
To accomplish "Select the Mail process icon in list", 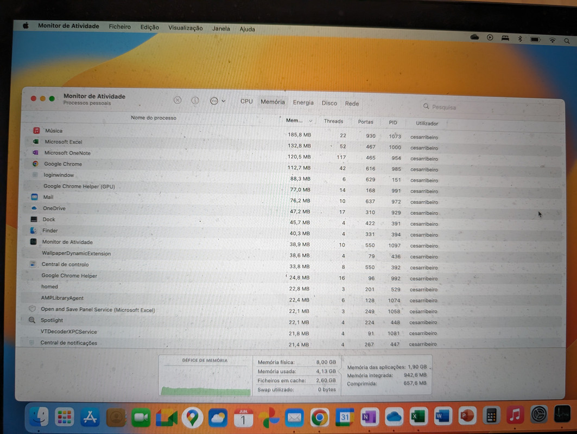I will point(34,197).
